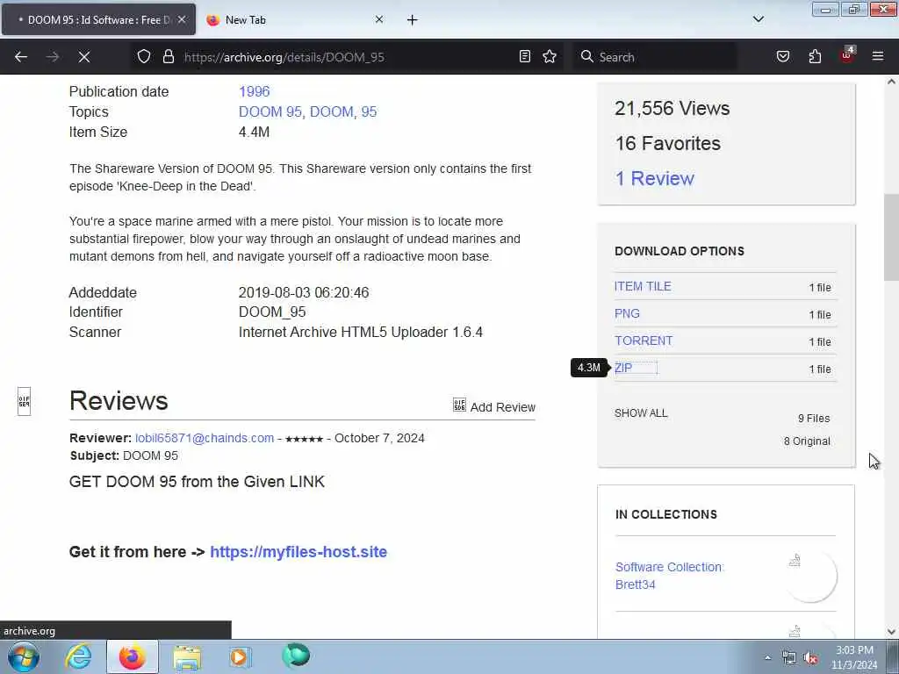
Task: Download the TORRENT file
Action: pyautogui.click(x=644, y=341)
